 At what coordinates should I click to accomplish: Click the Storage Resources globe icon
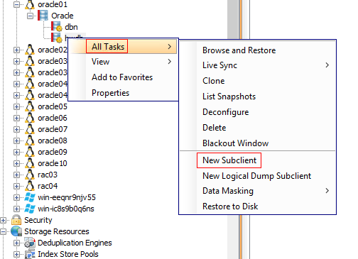coord(16,231)
